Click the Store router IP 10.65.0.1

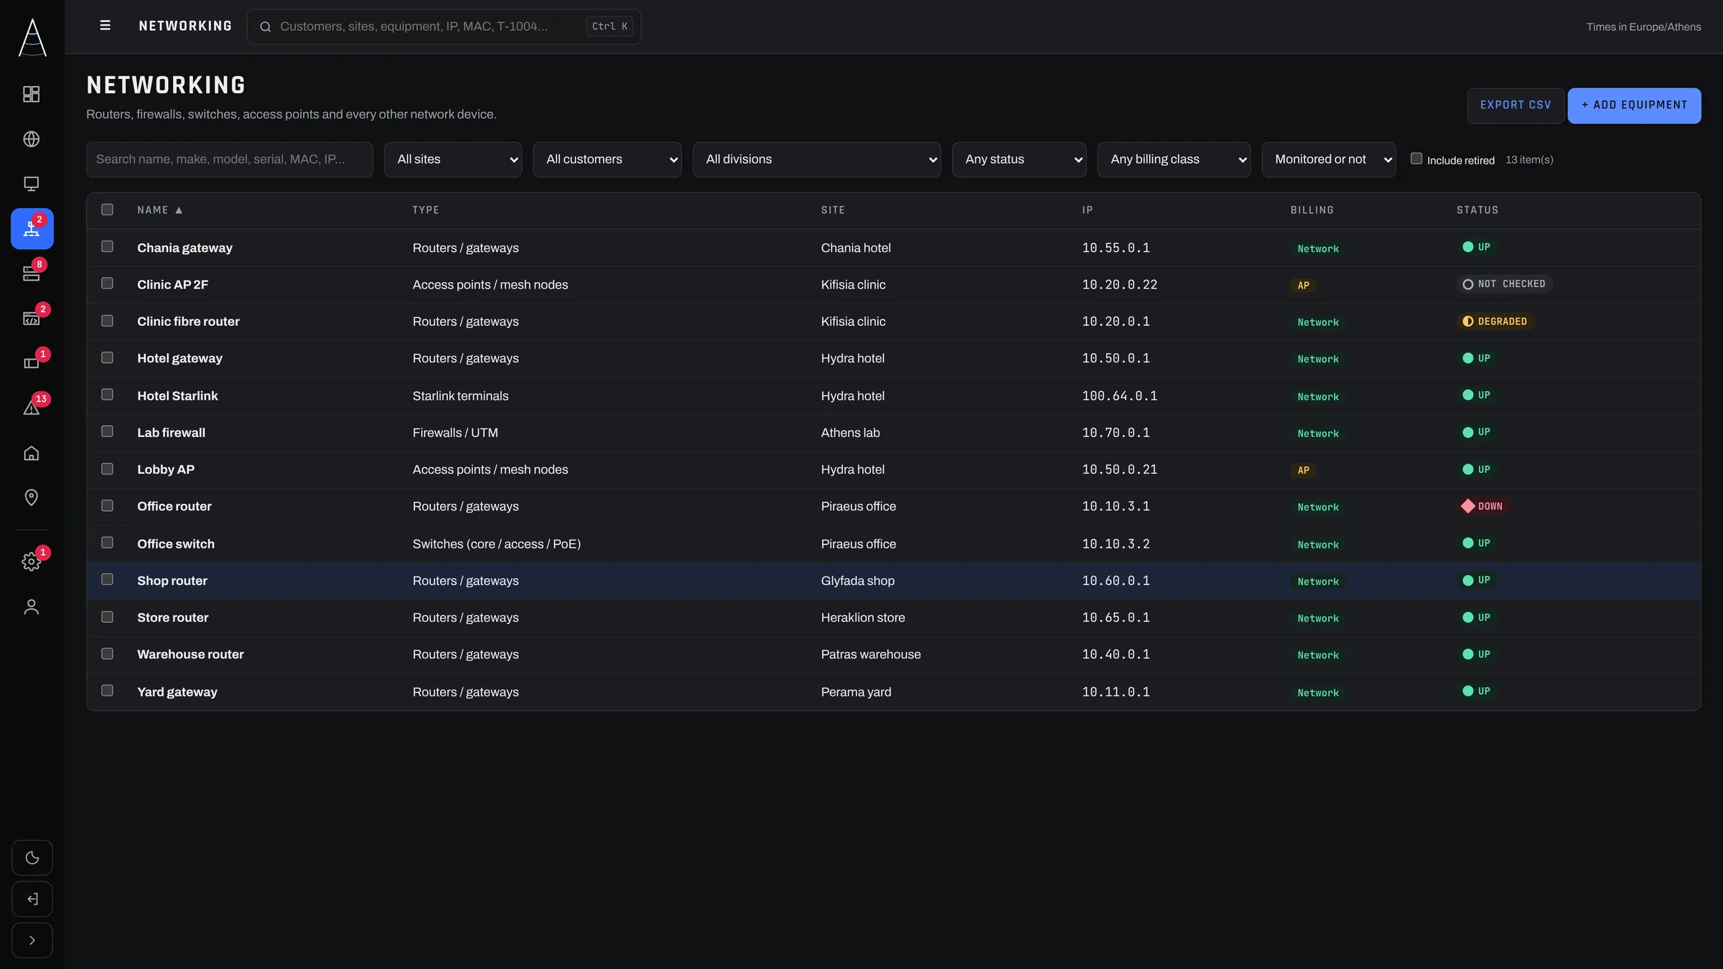click(x=1116, y=618)
